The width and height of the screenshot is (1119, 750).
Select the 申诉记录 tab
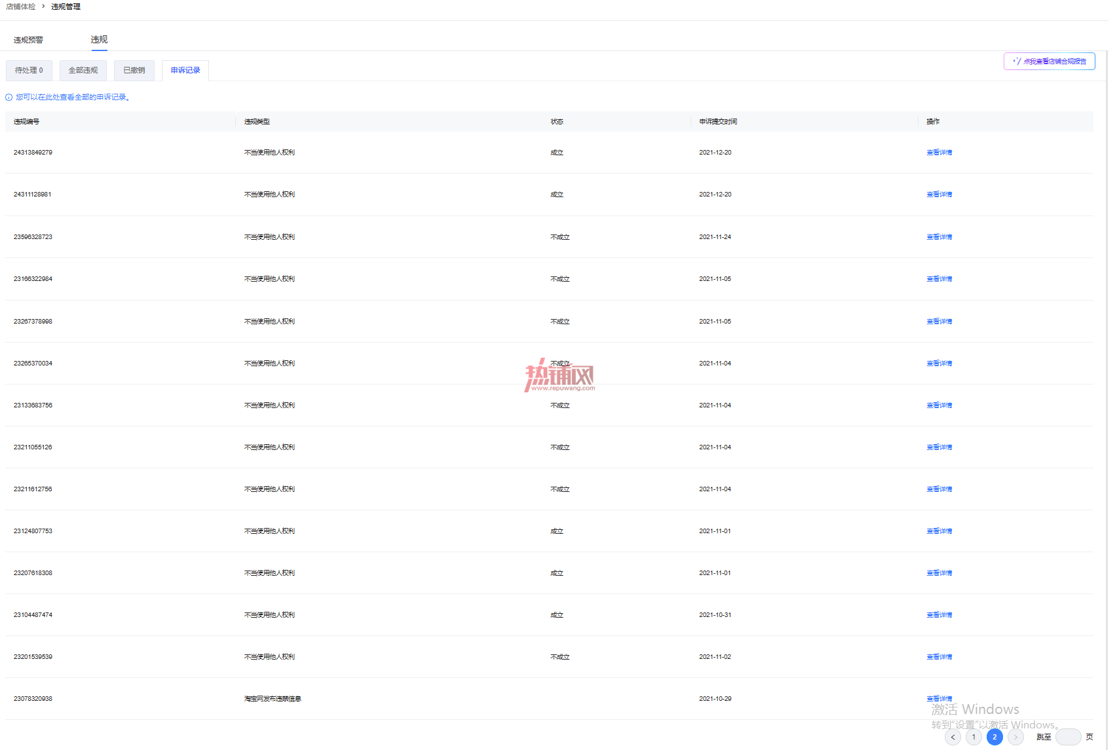tap(185, 70)
